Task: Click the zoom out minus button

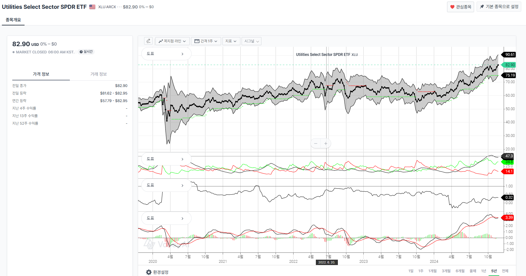Action: [x=316, y=143]
